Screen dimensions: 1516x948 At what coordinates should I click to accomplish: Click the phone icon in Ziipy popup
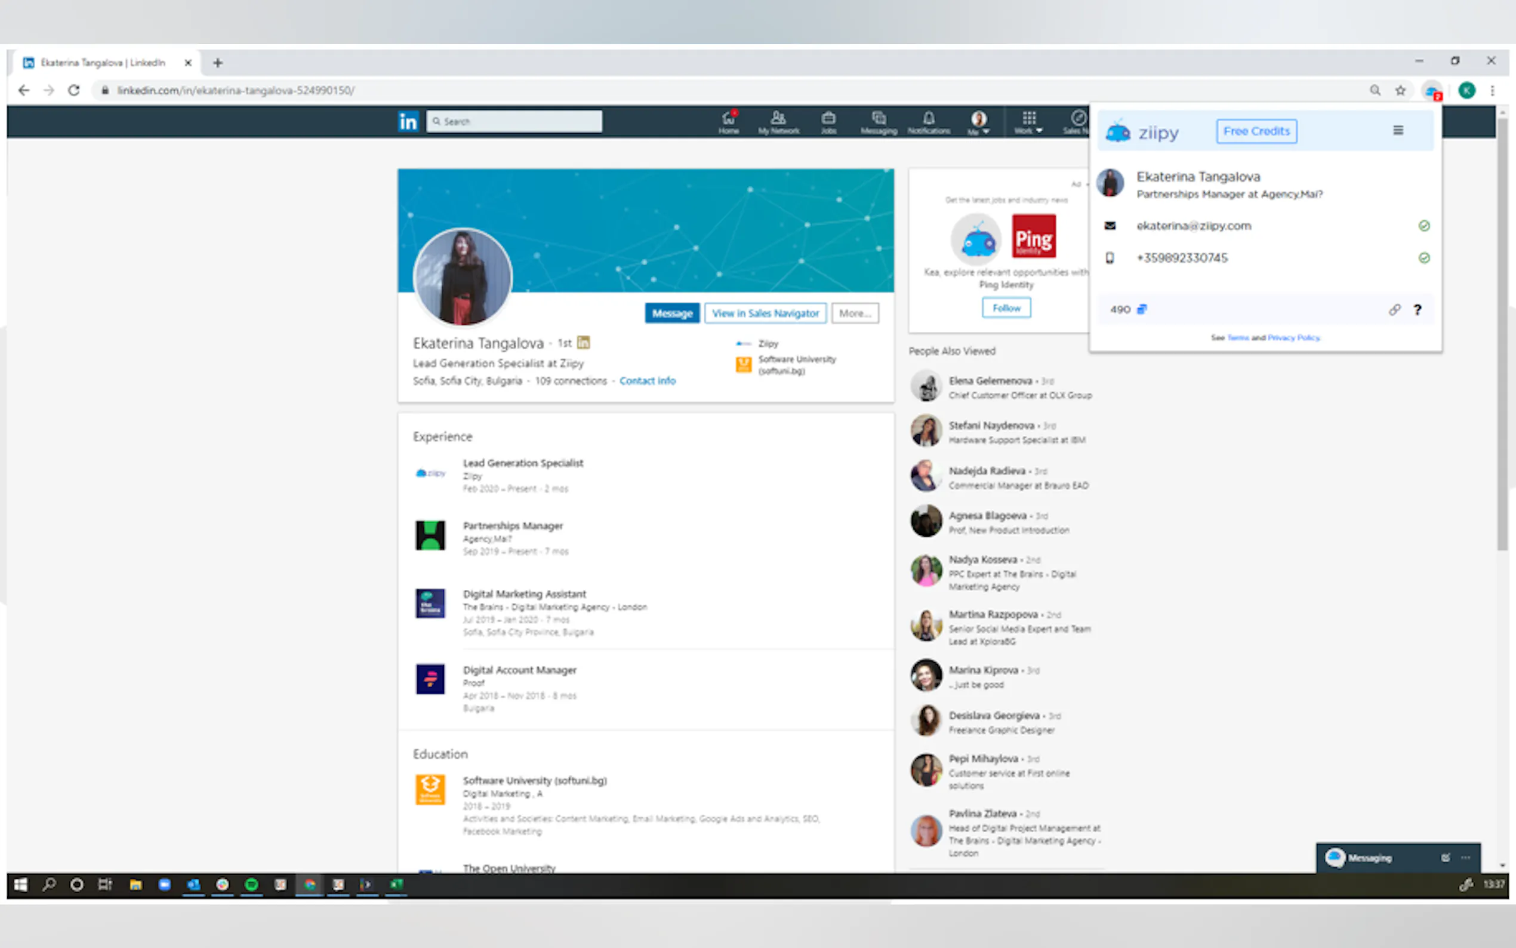1110,258
